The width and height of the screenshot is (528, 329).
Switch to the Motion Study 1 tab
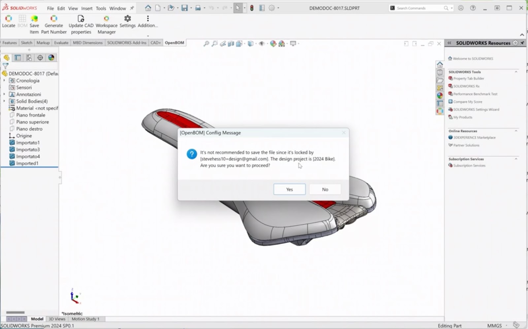pyautogui.click(x=85, y=319)
